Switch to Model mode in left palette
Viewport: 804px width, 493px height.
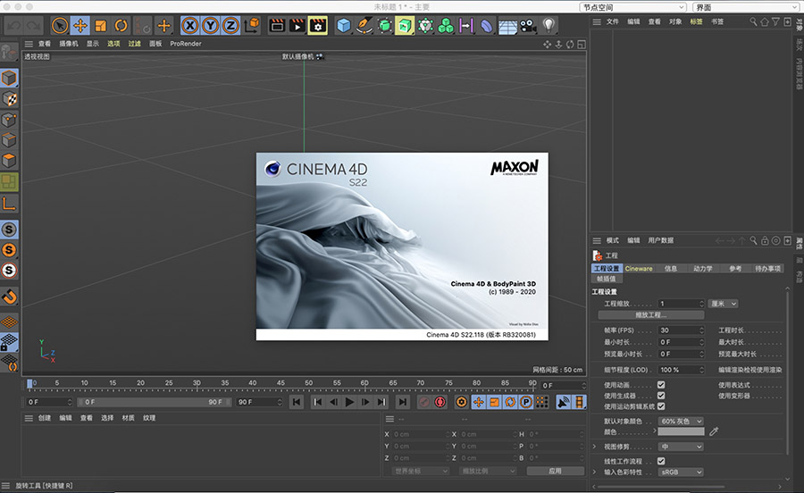click(9, 78)
